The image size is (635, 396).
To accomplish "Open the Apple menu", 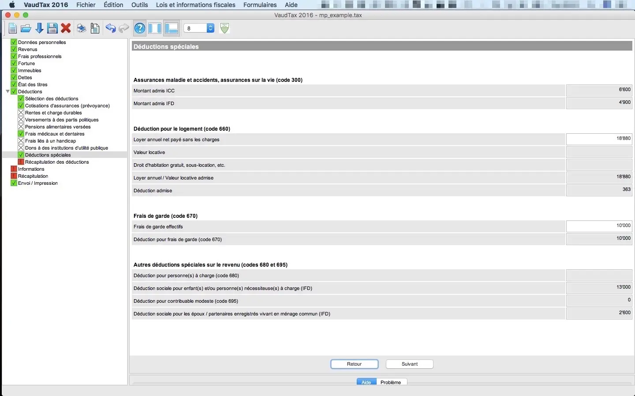I will point(12,5).
